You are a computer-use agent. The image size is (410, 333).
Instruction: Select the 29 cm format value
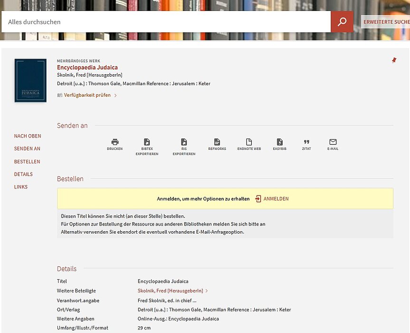coord(144,328)
